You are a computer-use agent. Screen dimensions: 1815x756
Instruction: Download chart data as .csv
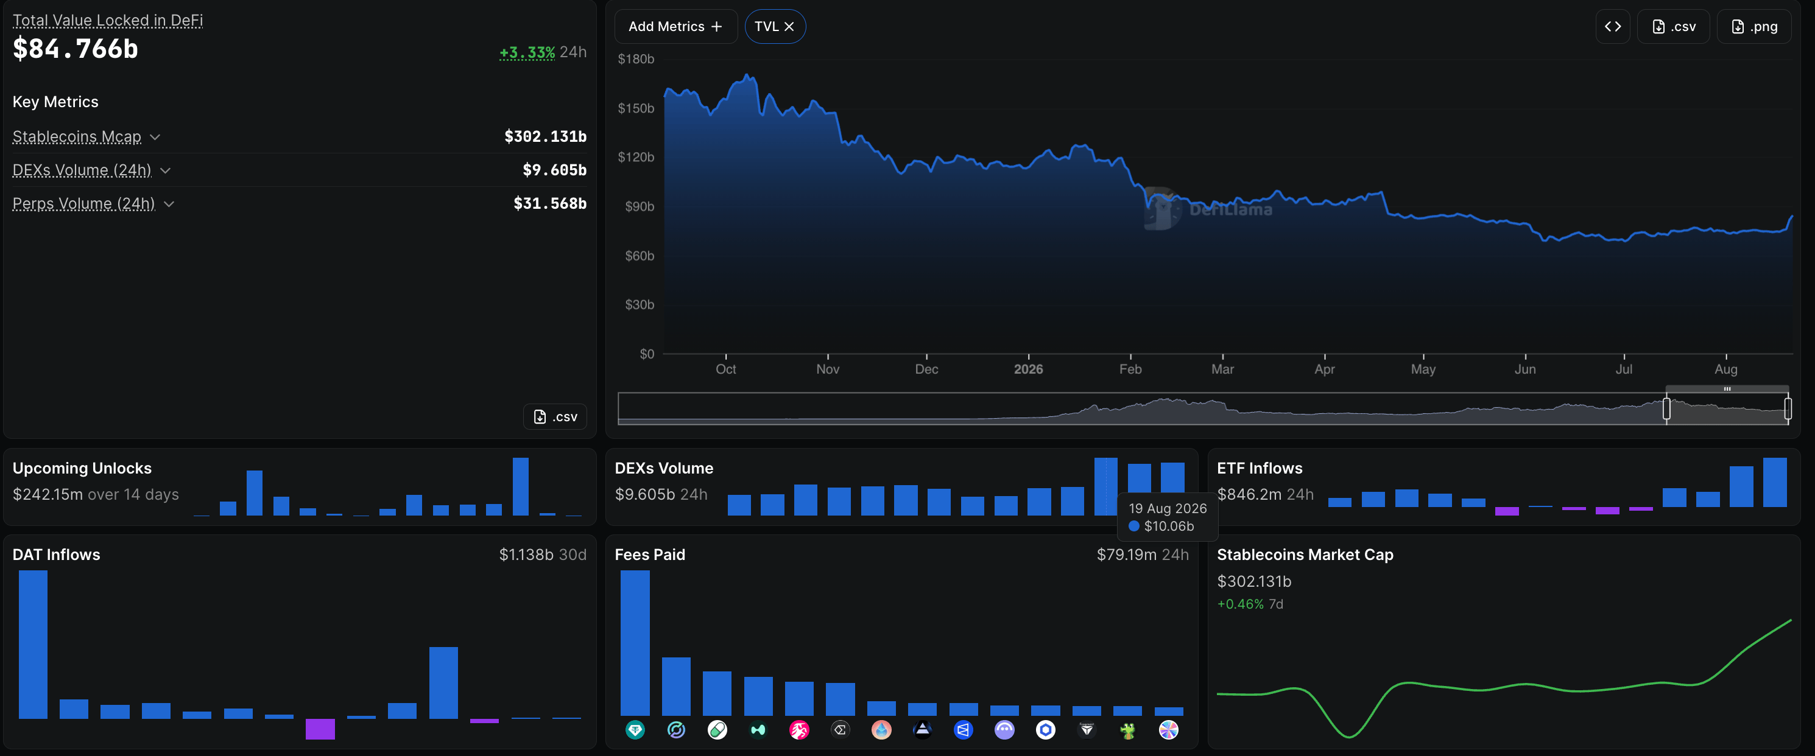coord(1673,27)
